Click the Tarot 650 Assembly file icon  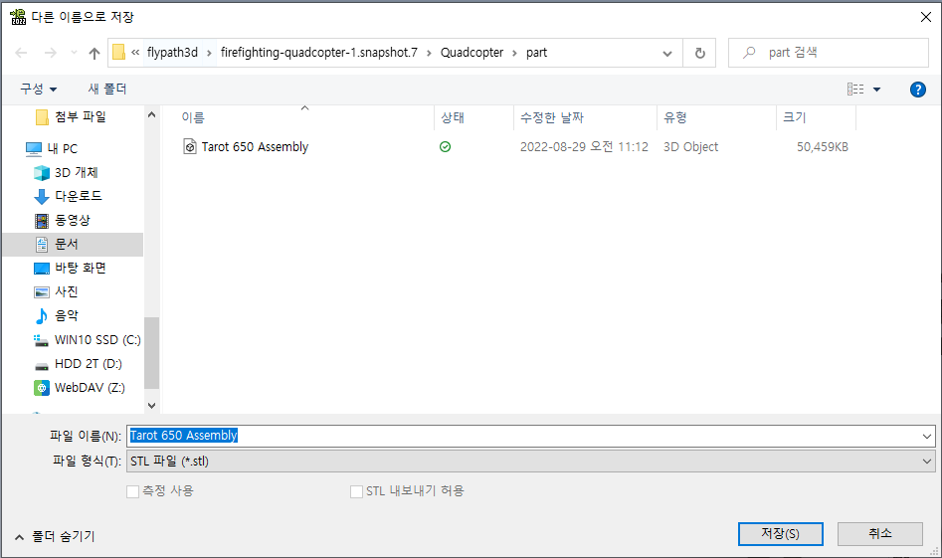tap(190, 146)
